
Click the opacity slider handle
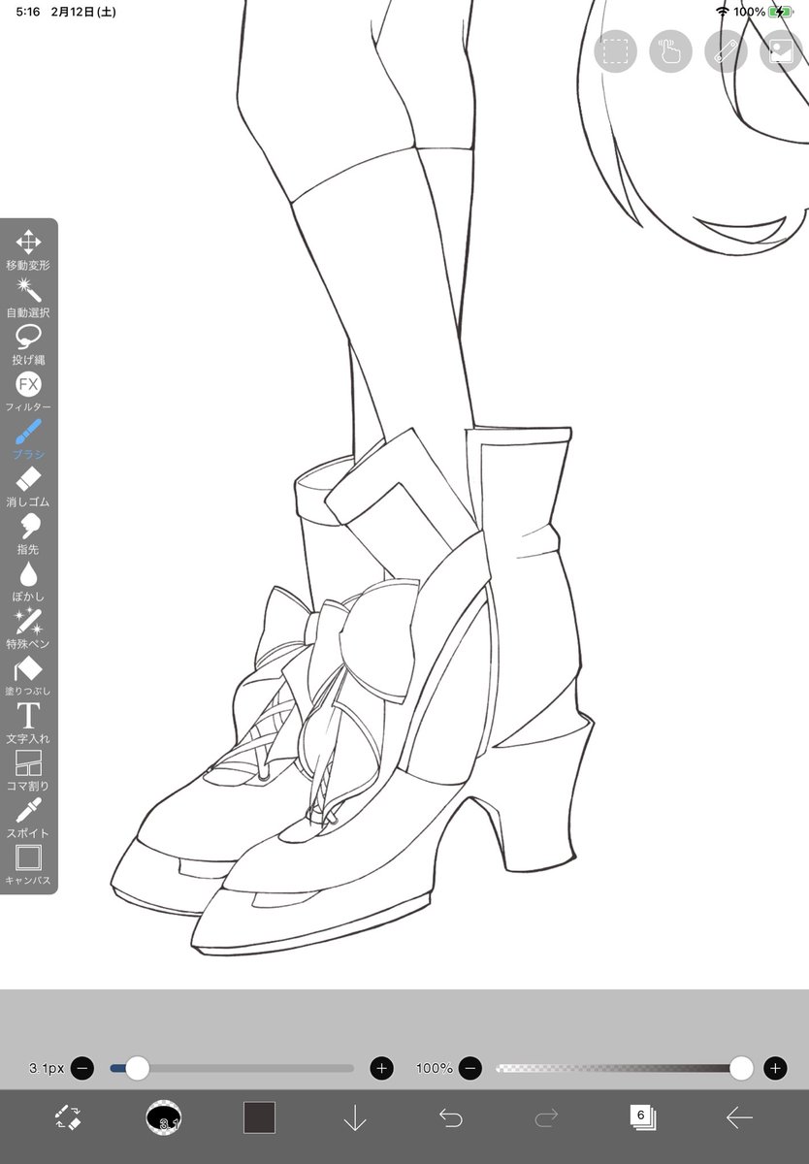coord(741,1068)
